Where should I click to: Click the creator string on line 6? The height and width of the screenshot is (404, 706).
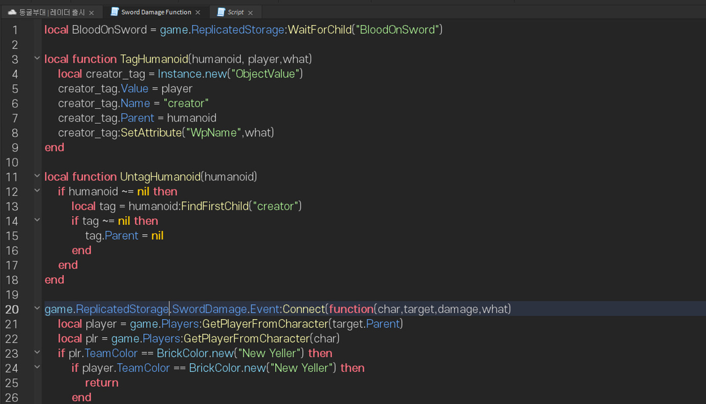[186, 103]
